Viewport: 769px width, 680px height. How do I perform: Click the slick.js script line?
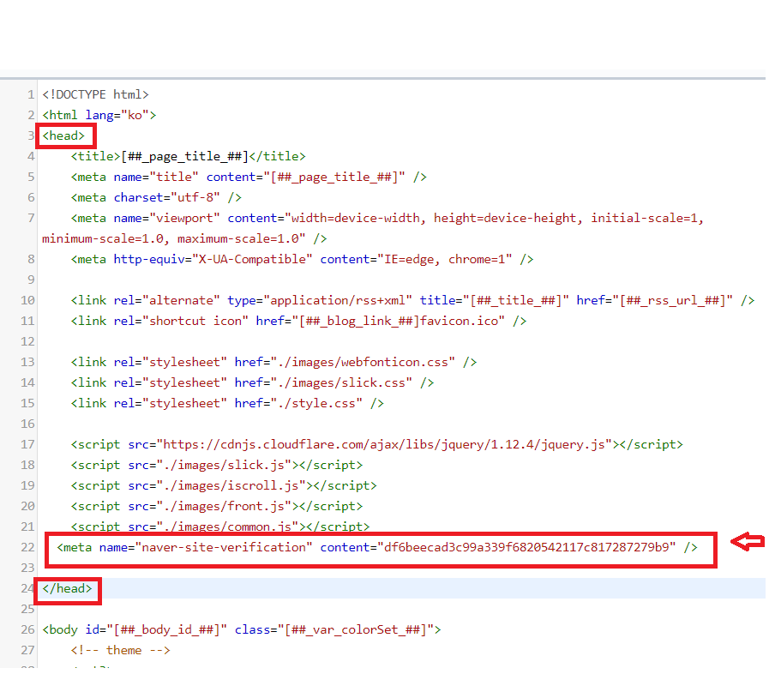(x=217, y=465)
